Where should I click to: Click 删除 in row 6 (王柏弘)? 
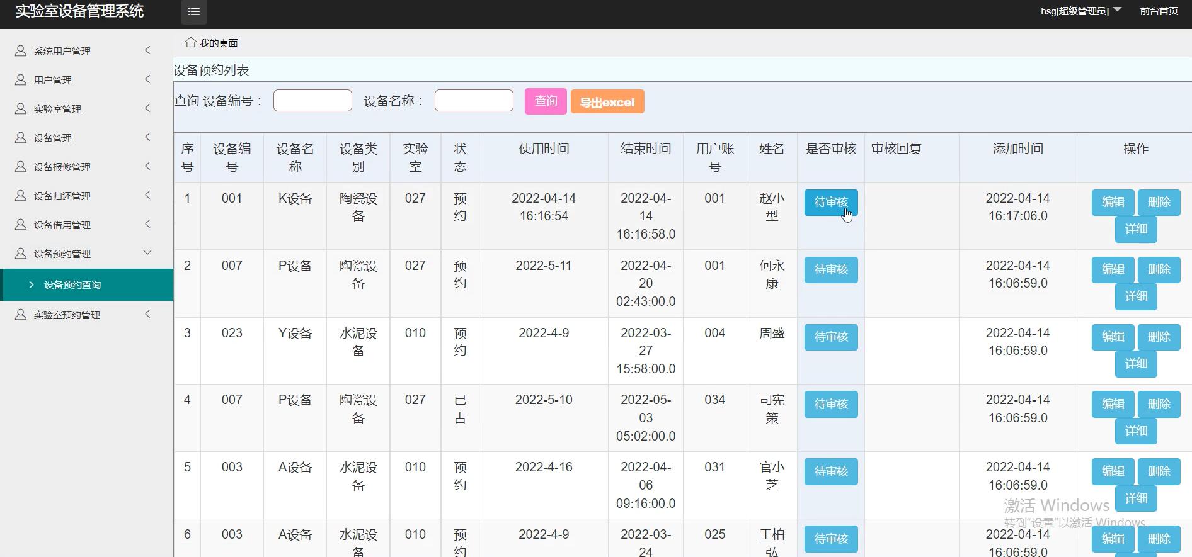[1159, 539]
